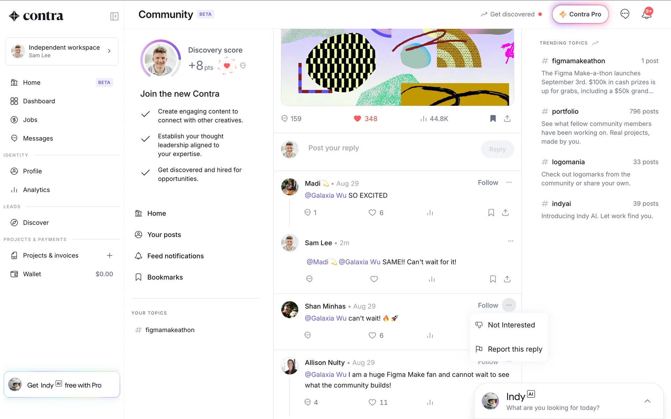Expand the Indy AI chat panel chevron
Viewport: 671px width, 419px height.
pyautogui.click(x=647, y=401)
